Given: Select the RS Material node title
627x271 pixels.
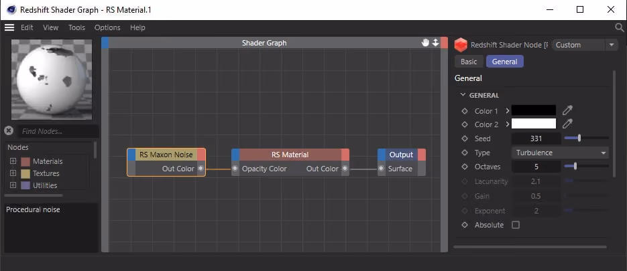Looking at the screenshot, I should coord(290,155).
